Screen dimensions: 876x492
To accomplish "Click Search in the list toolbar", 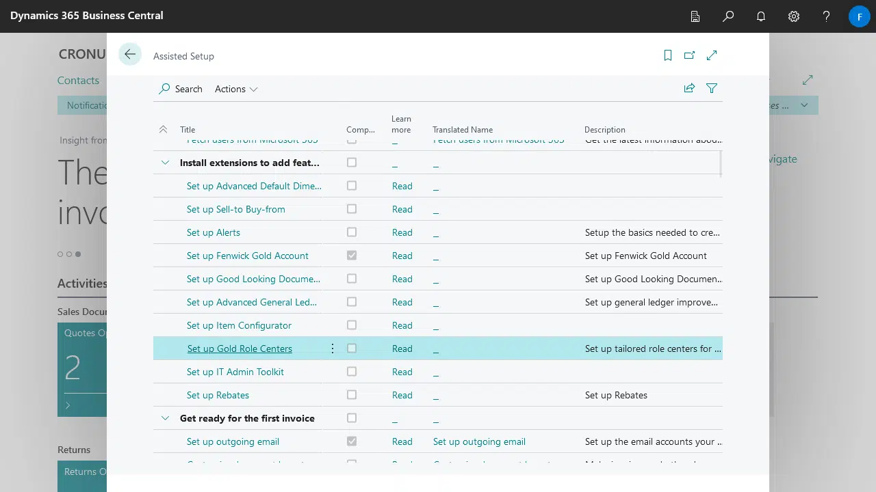I will 181,89.
